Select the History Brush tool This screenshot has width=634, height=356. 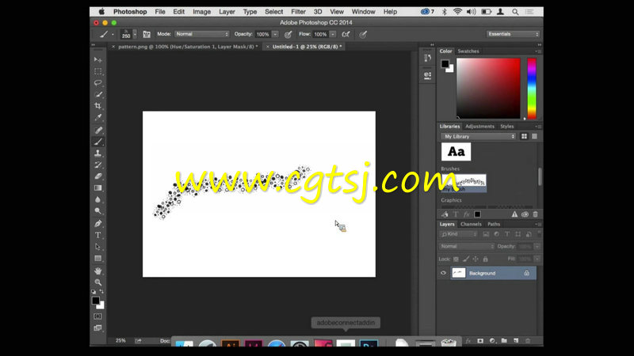97,165
